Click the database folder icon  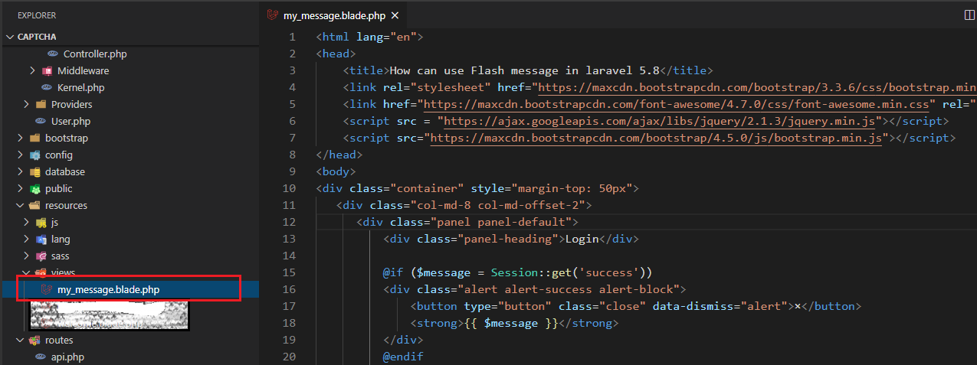pos(34,172)
